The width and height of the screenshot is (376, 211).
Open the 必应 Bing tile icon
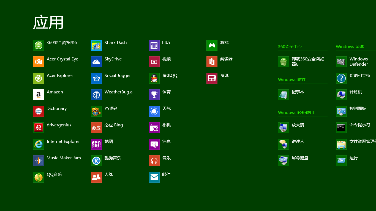(96, 128)
